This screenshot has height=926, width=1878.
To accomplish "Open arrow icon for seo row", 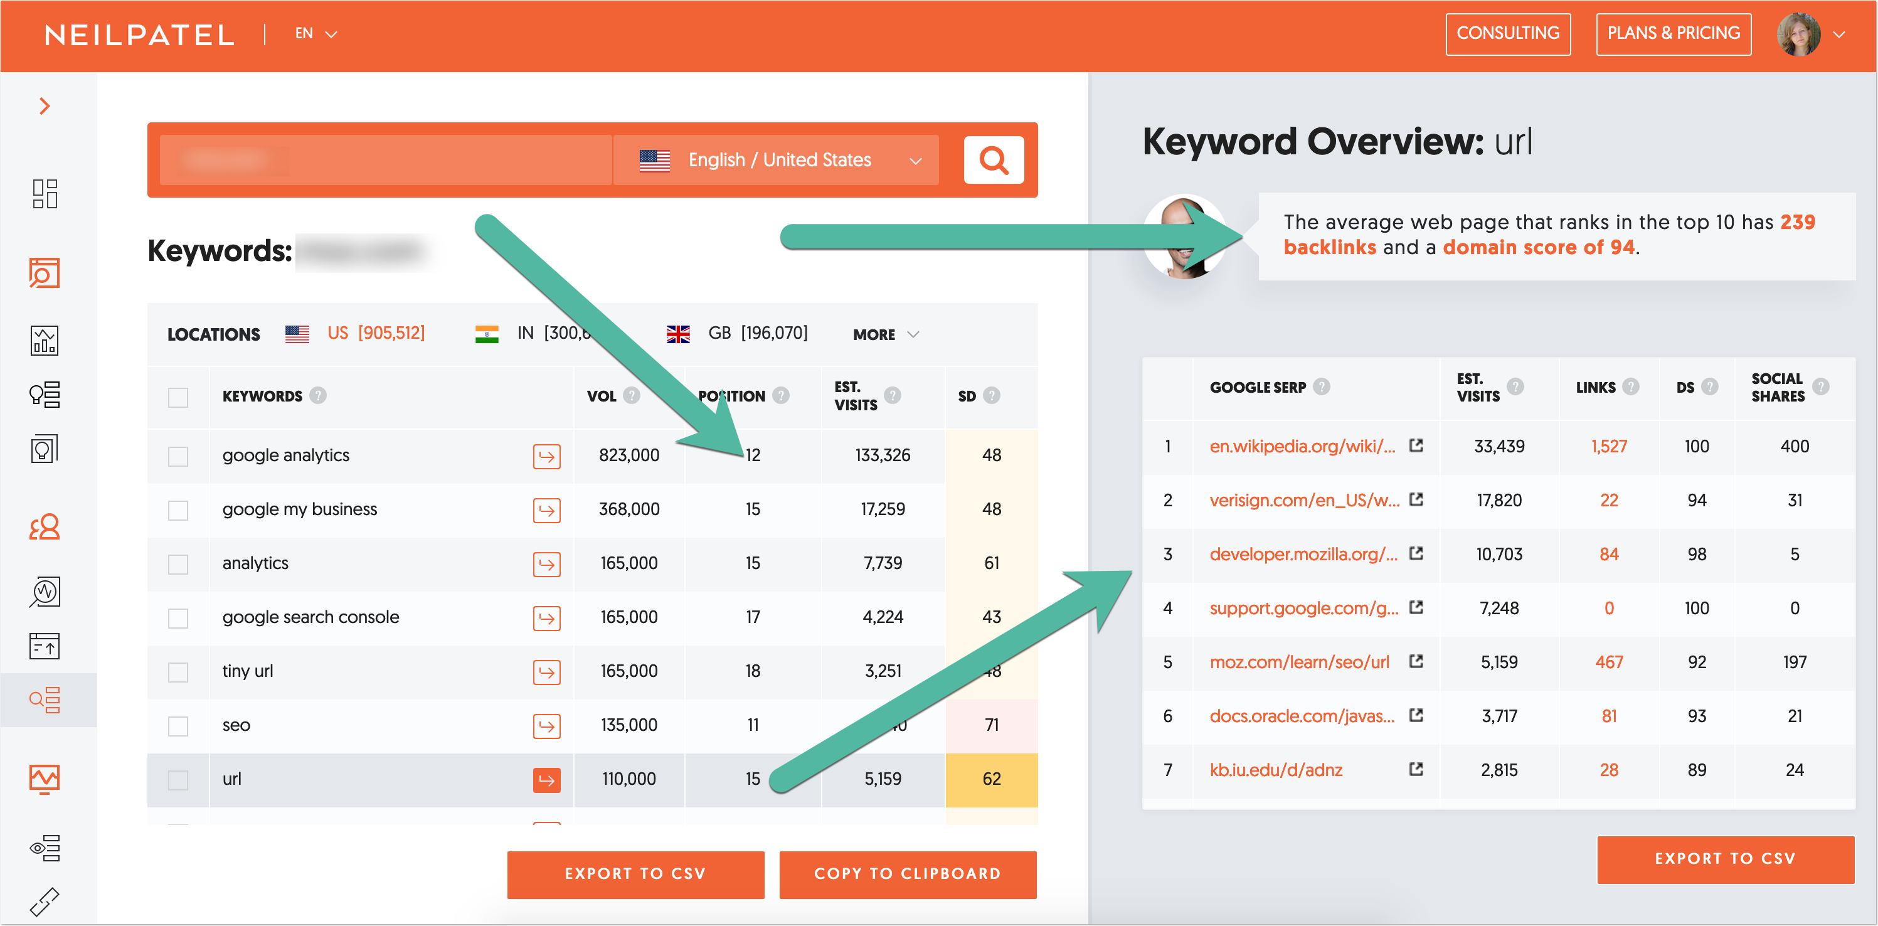I will tap(547, 726).
